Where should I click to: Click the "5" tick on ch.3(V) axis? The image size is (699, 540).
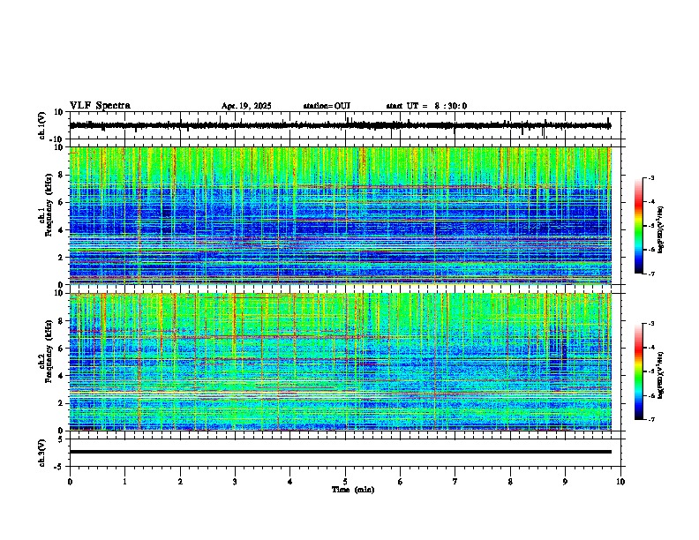click(62, 439)
